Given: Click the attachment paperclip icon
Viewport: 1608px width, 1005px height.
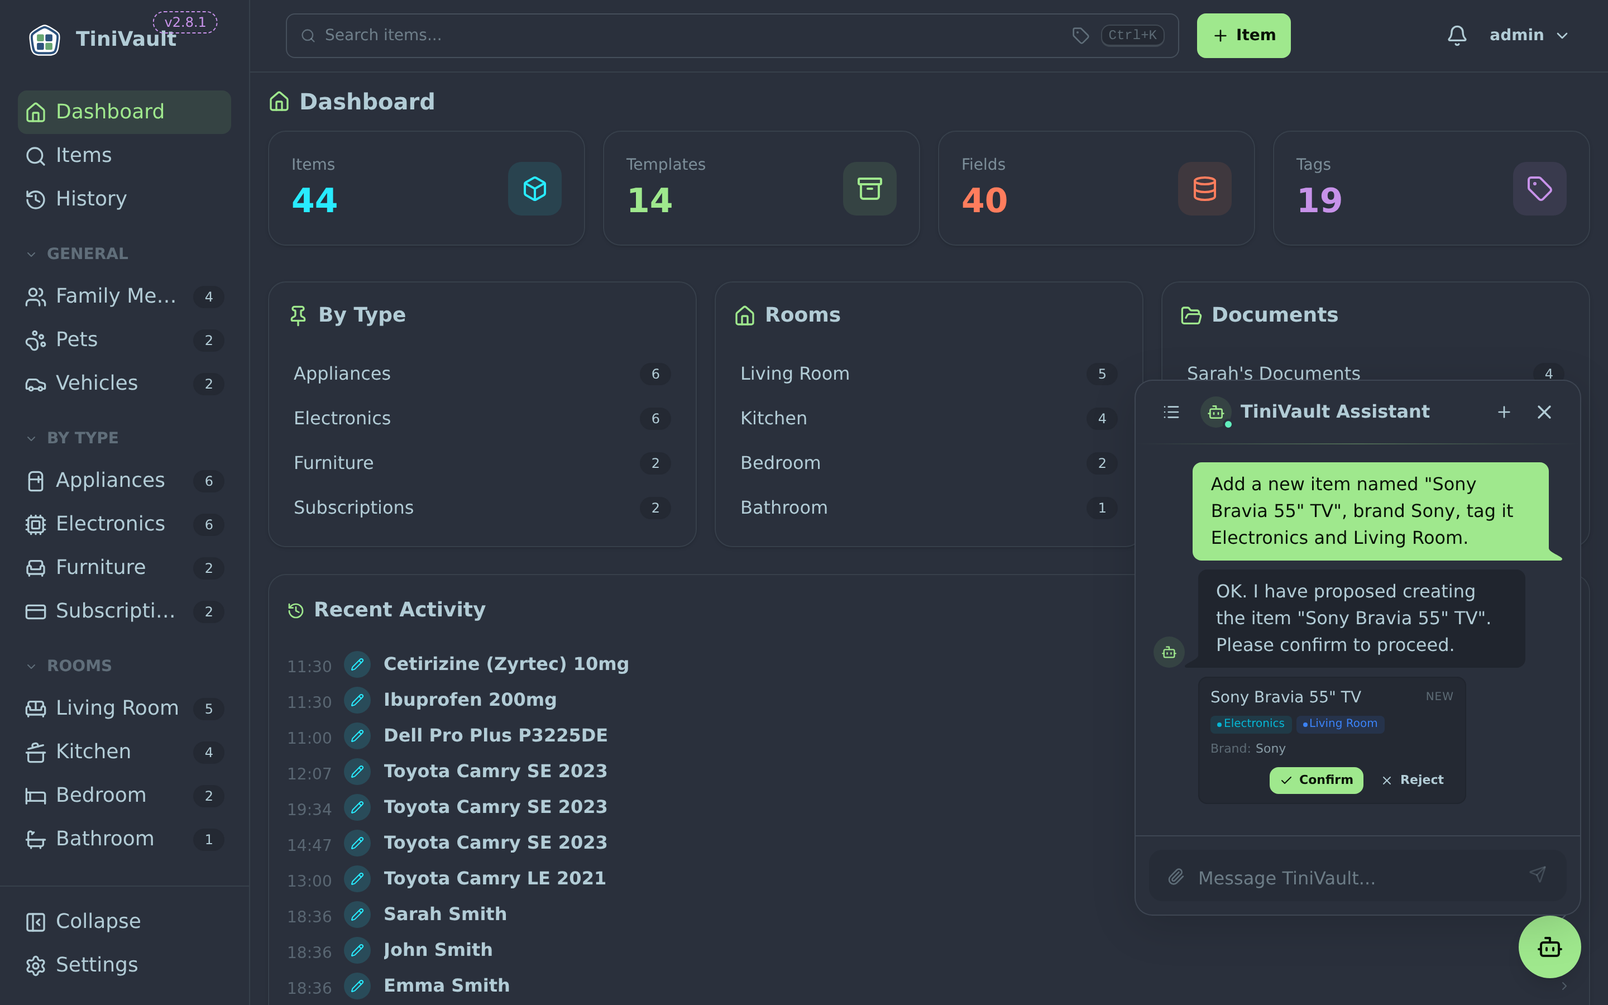Looking at the screenshot, I should pyautogui.click(x=1176, y=877).
